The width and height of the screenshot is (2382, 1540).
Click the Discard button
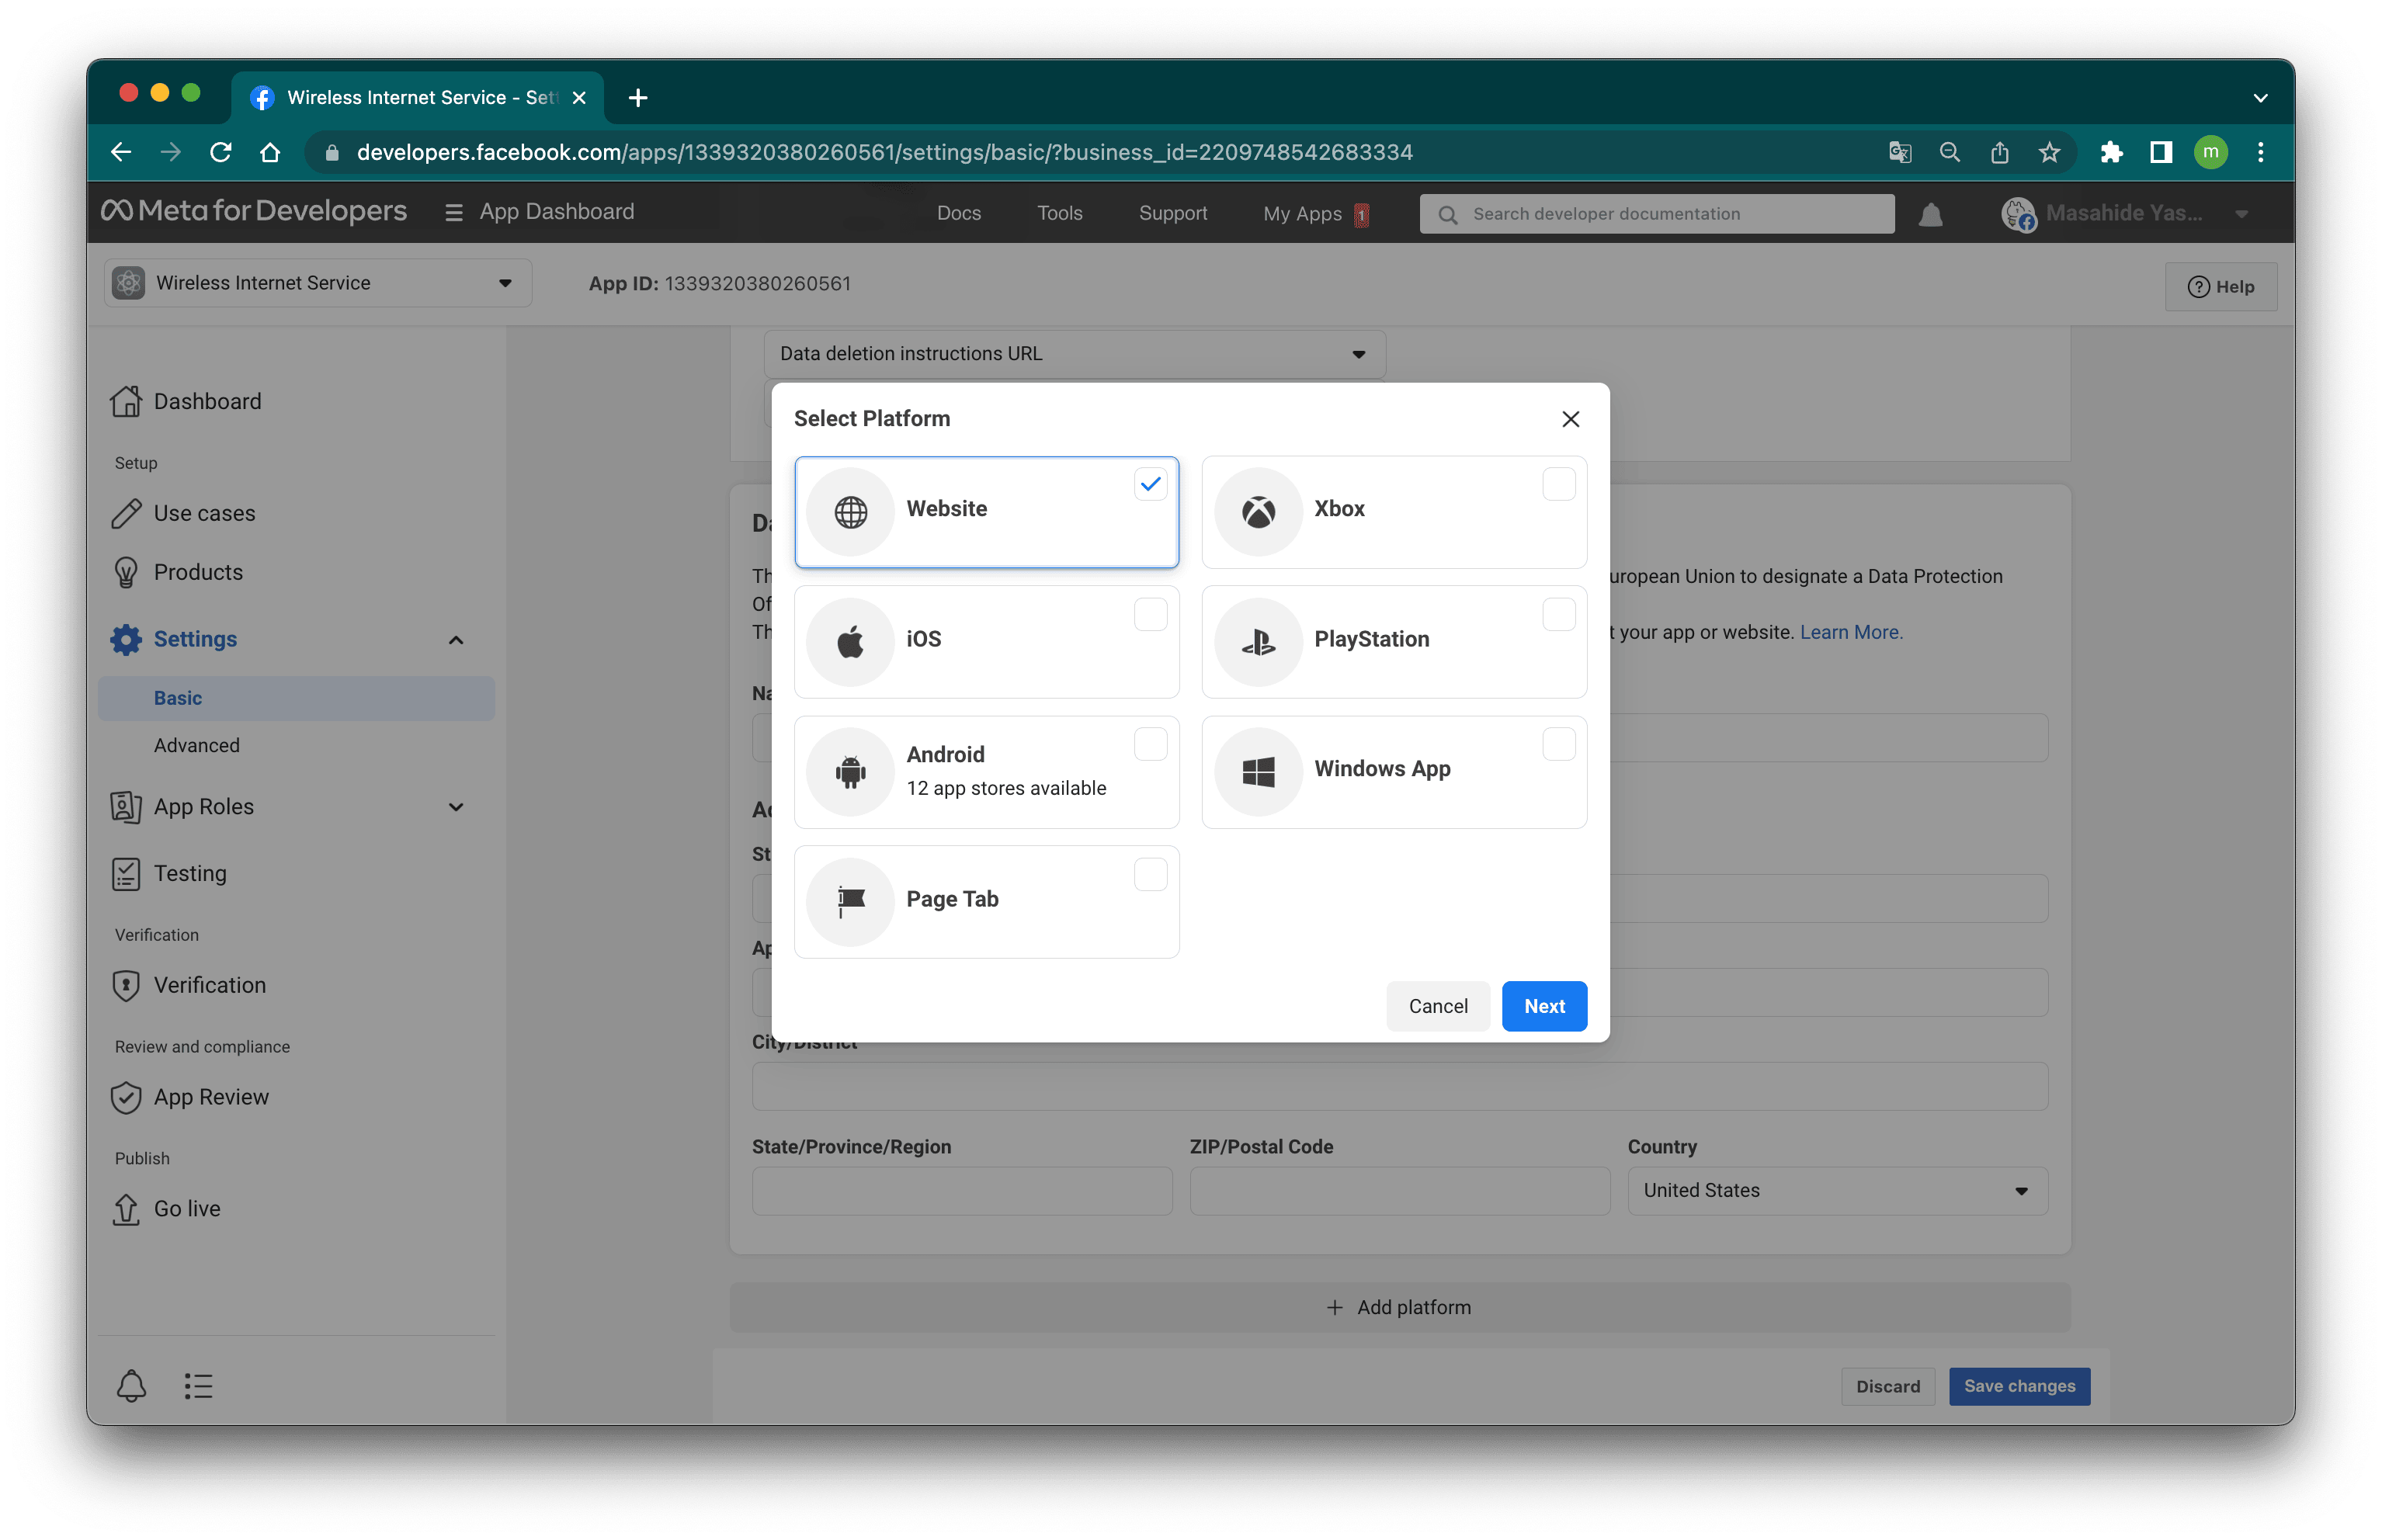coord(1887,1386)
